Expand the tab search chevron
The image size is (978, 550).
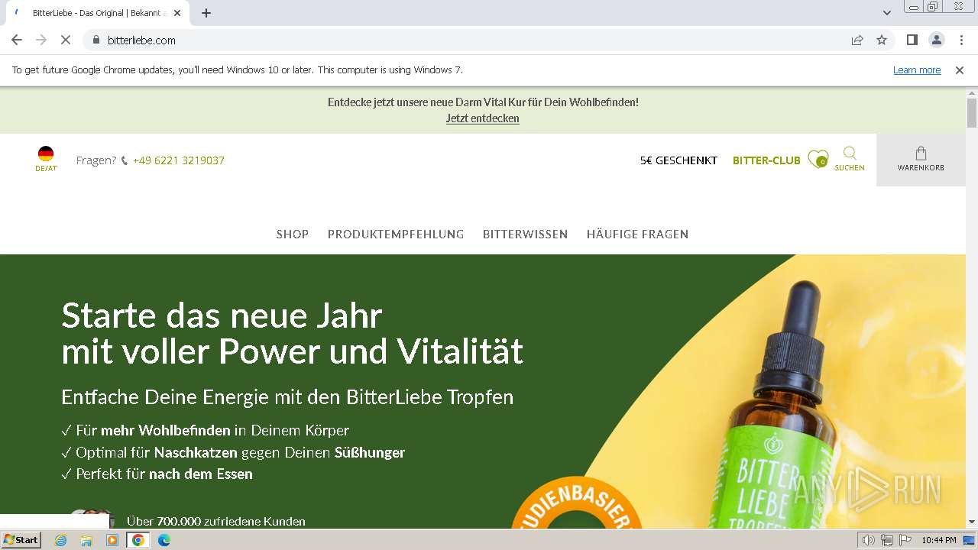pos(887,13)
